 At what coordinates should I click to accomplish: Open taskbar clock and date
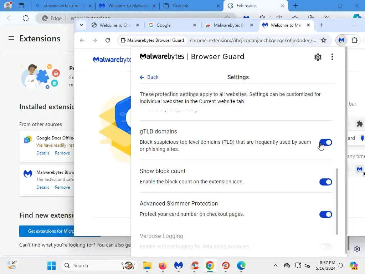coord(325,265)
